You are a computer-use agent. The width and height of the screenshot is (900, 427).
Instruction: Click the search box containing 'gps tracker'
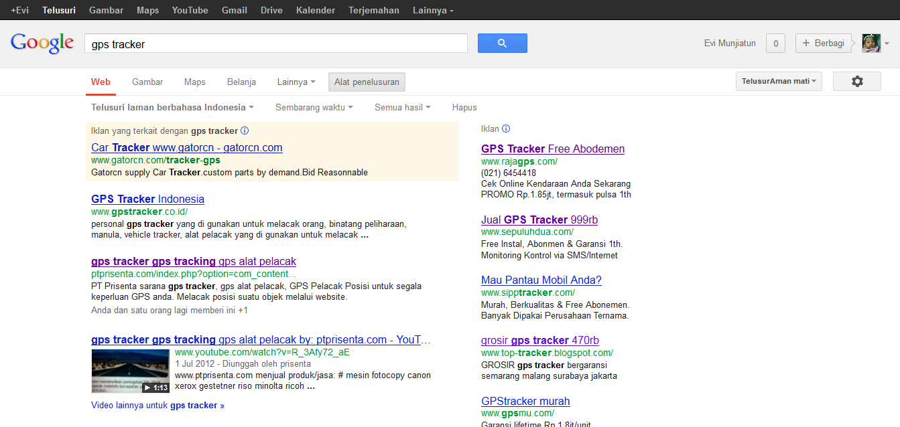point(276,44)
